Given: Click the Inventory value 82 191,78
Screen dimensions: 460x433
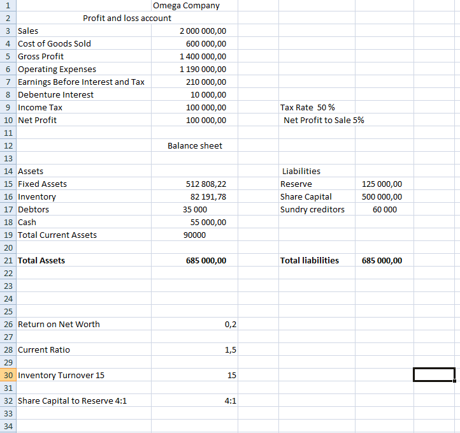Looking at the screenshot, I should click(207, 196).
